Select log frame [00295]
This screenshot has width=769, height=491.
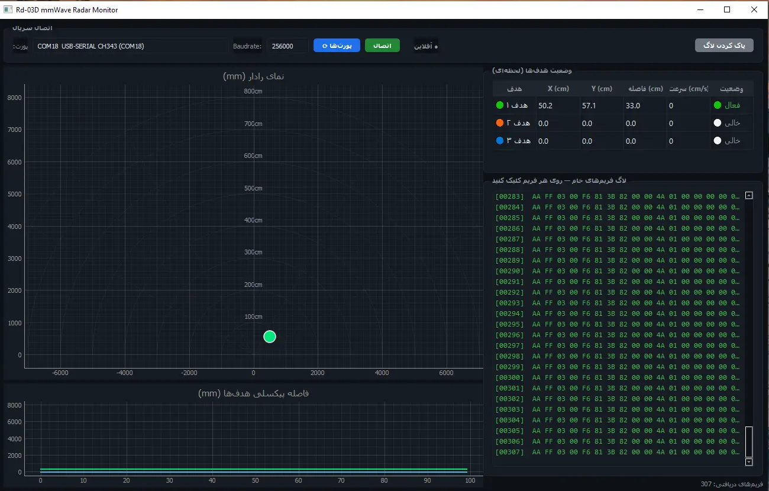coord(618,324)
